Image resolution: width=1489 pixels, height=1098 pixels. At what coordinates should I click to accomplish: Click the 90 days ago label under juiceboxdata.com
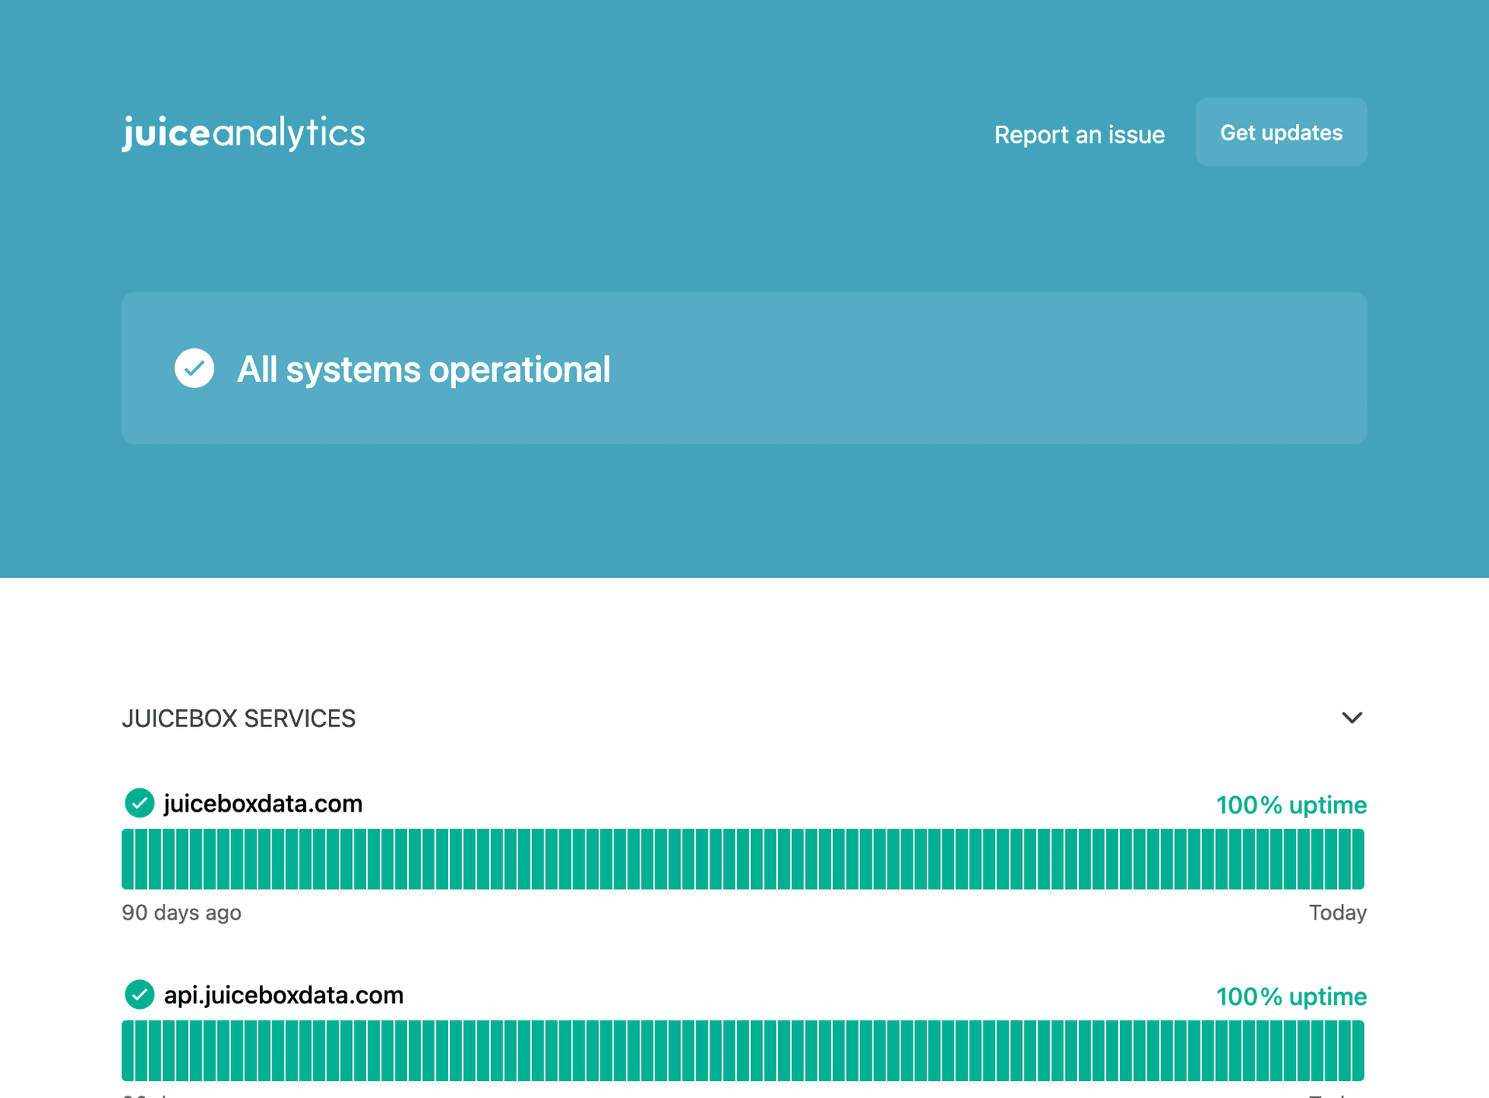(x=181, y=913)
